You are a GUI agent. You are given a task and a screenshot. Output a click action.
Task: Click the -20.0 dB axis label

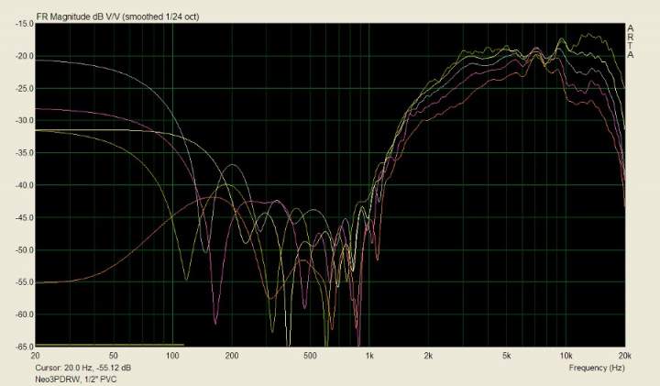coord(25,56)
